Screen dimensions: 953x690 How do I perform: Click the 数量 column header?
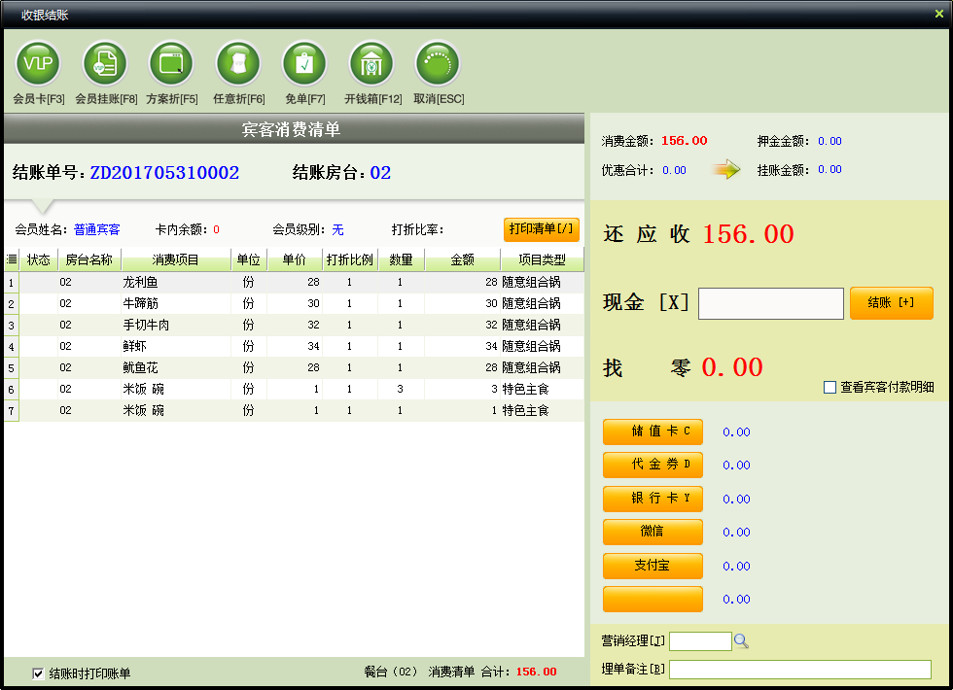click(x=401, y=259)
